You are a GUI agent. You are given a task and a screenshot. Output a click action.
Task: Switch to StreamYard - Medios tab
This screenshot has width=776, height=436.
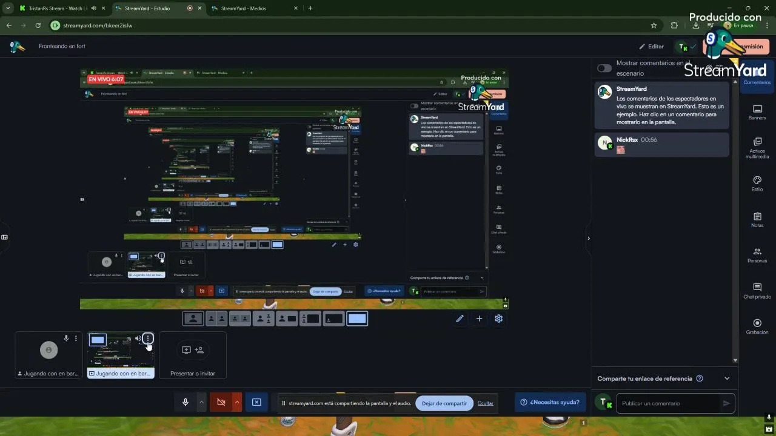254,8
